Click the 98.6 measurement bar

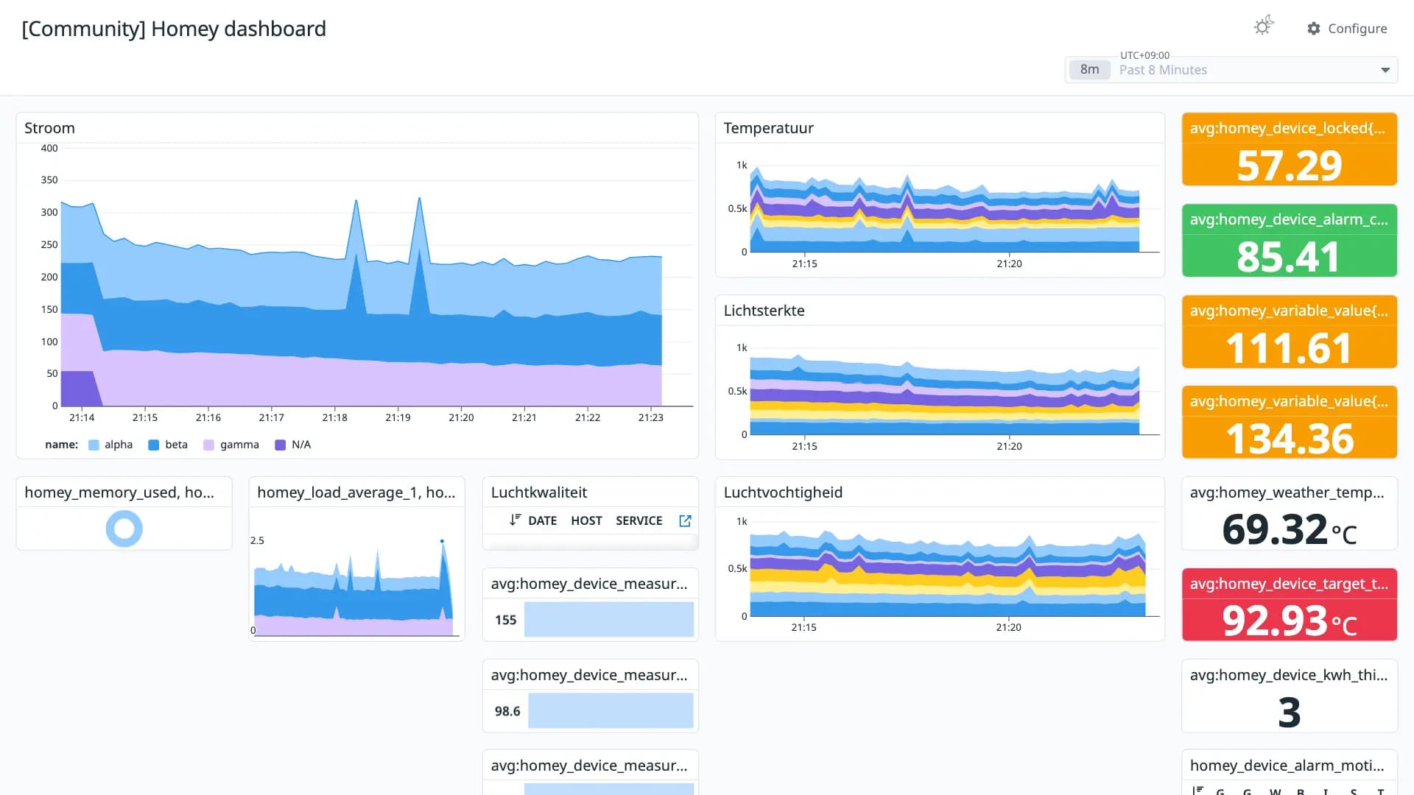tap(611, 711)
